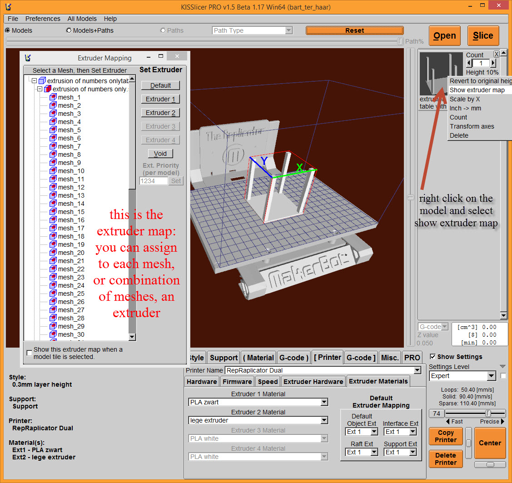The height and width of the screenshot is (483, 512).
Task: Click the vertical Z slider handle beside the 3D view
Action: [410, 198]
